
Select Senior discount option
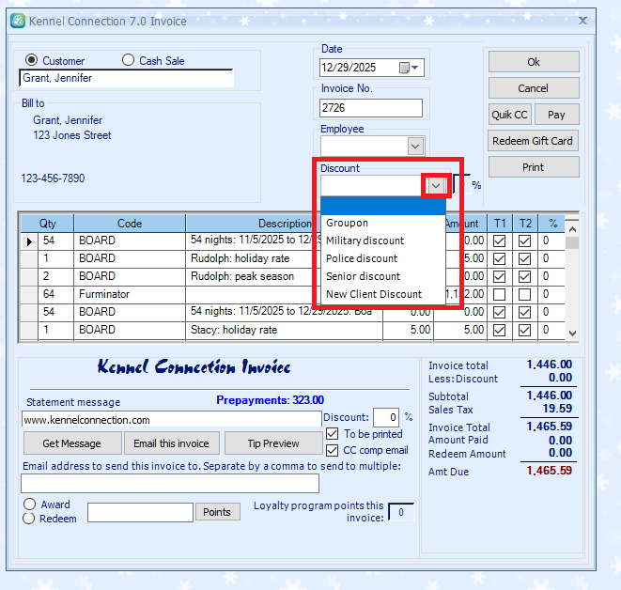pyautogui.click(x=363, y=276)
